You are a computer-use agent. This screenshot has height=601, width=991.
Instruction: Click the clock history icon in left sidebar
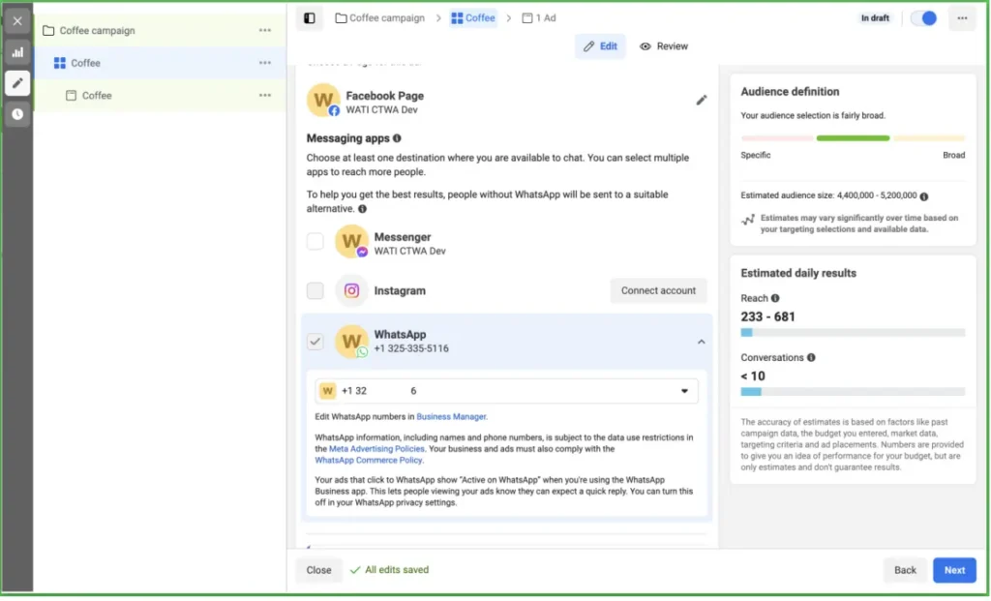(x=17, y=115)
